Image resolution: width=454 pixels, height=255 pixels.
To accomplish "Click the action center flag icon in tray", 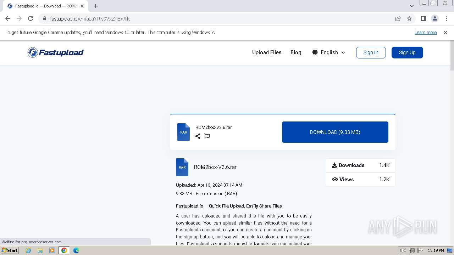I will tap(420, 250).
